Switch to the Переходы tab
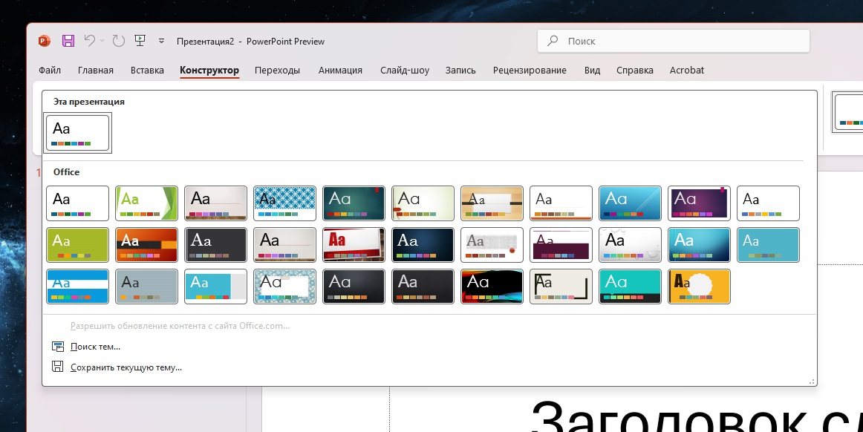Viewport: 863px width, 432px height. 277,71
